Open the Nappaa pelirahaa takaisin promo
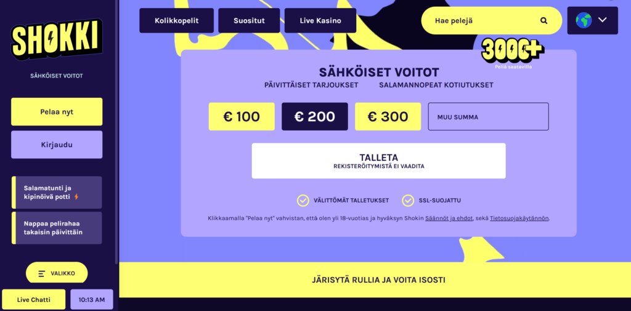This screenshot has height=311, width=631. 57,228
